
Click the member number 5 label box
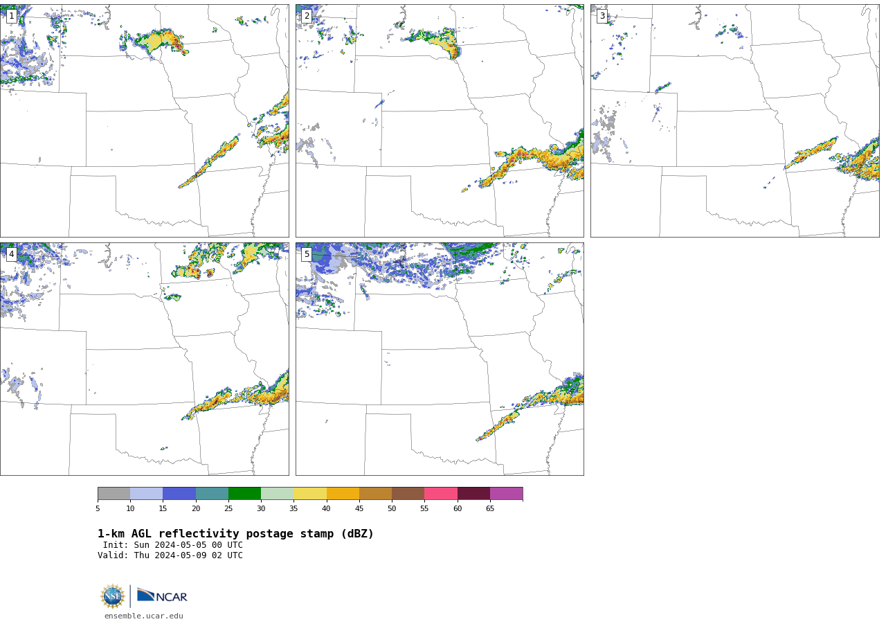307,254
